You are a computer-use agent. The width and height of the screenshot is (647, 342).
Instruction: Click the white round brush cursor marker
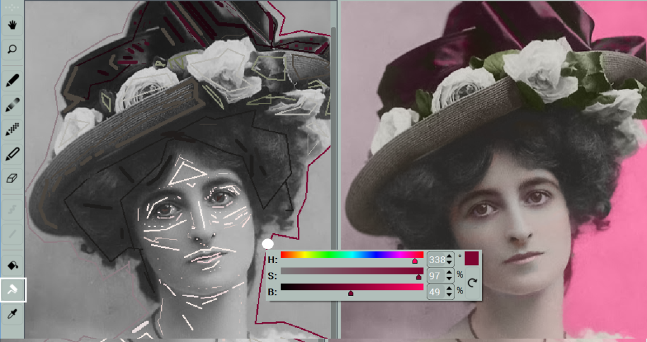268,244
